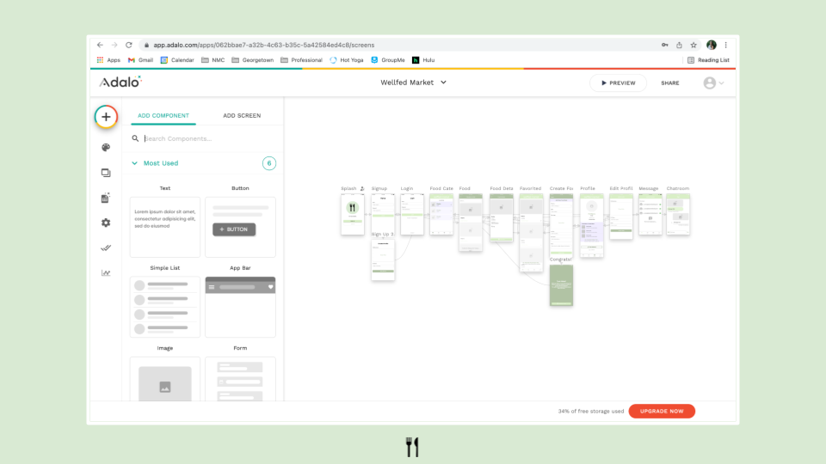826x464 pixels.
Task: Open the GroupMe bookmark
Action: pyautogui.click(x=388, y=60)
